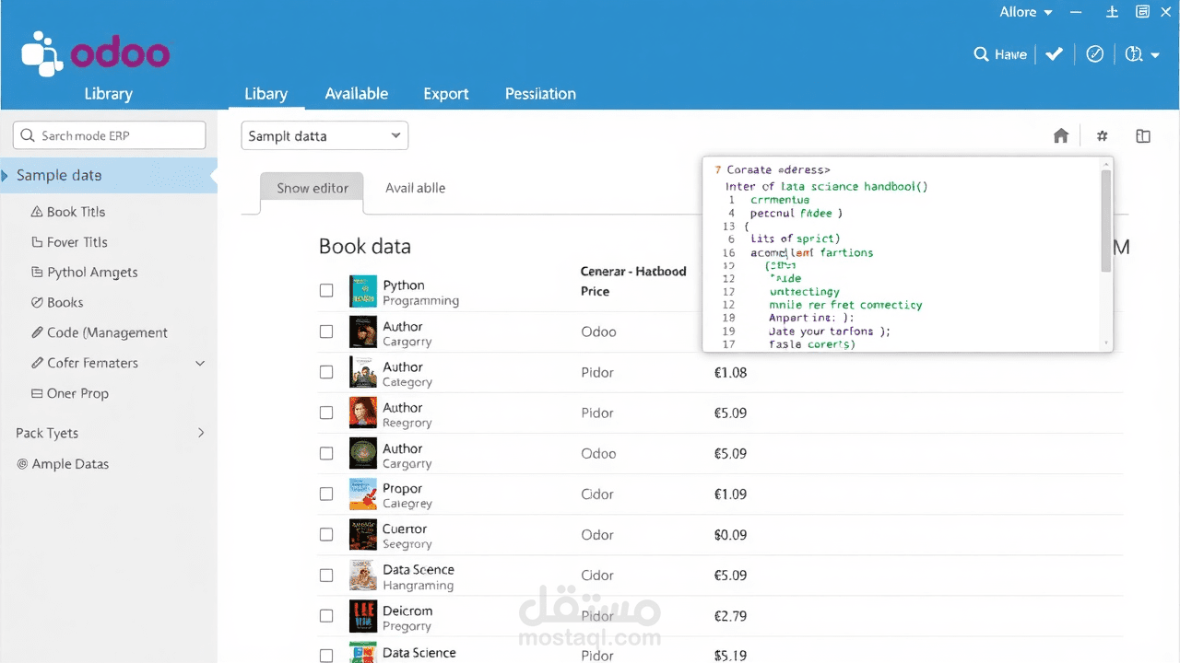The image size is (1180, 663).
Task: Open the clock dropdown icon in header
Action: (x=1142, y=54)
